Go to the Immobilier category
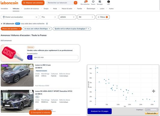This screenshot has width=160, height=116. point(5,9)
